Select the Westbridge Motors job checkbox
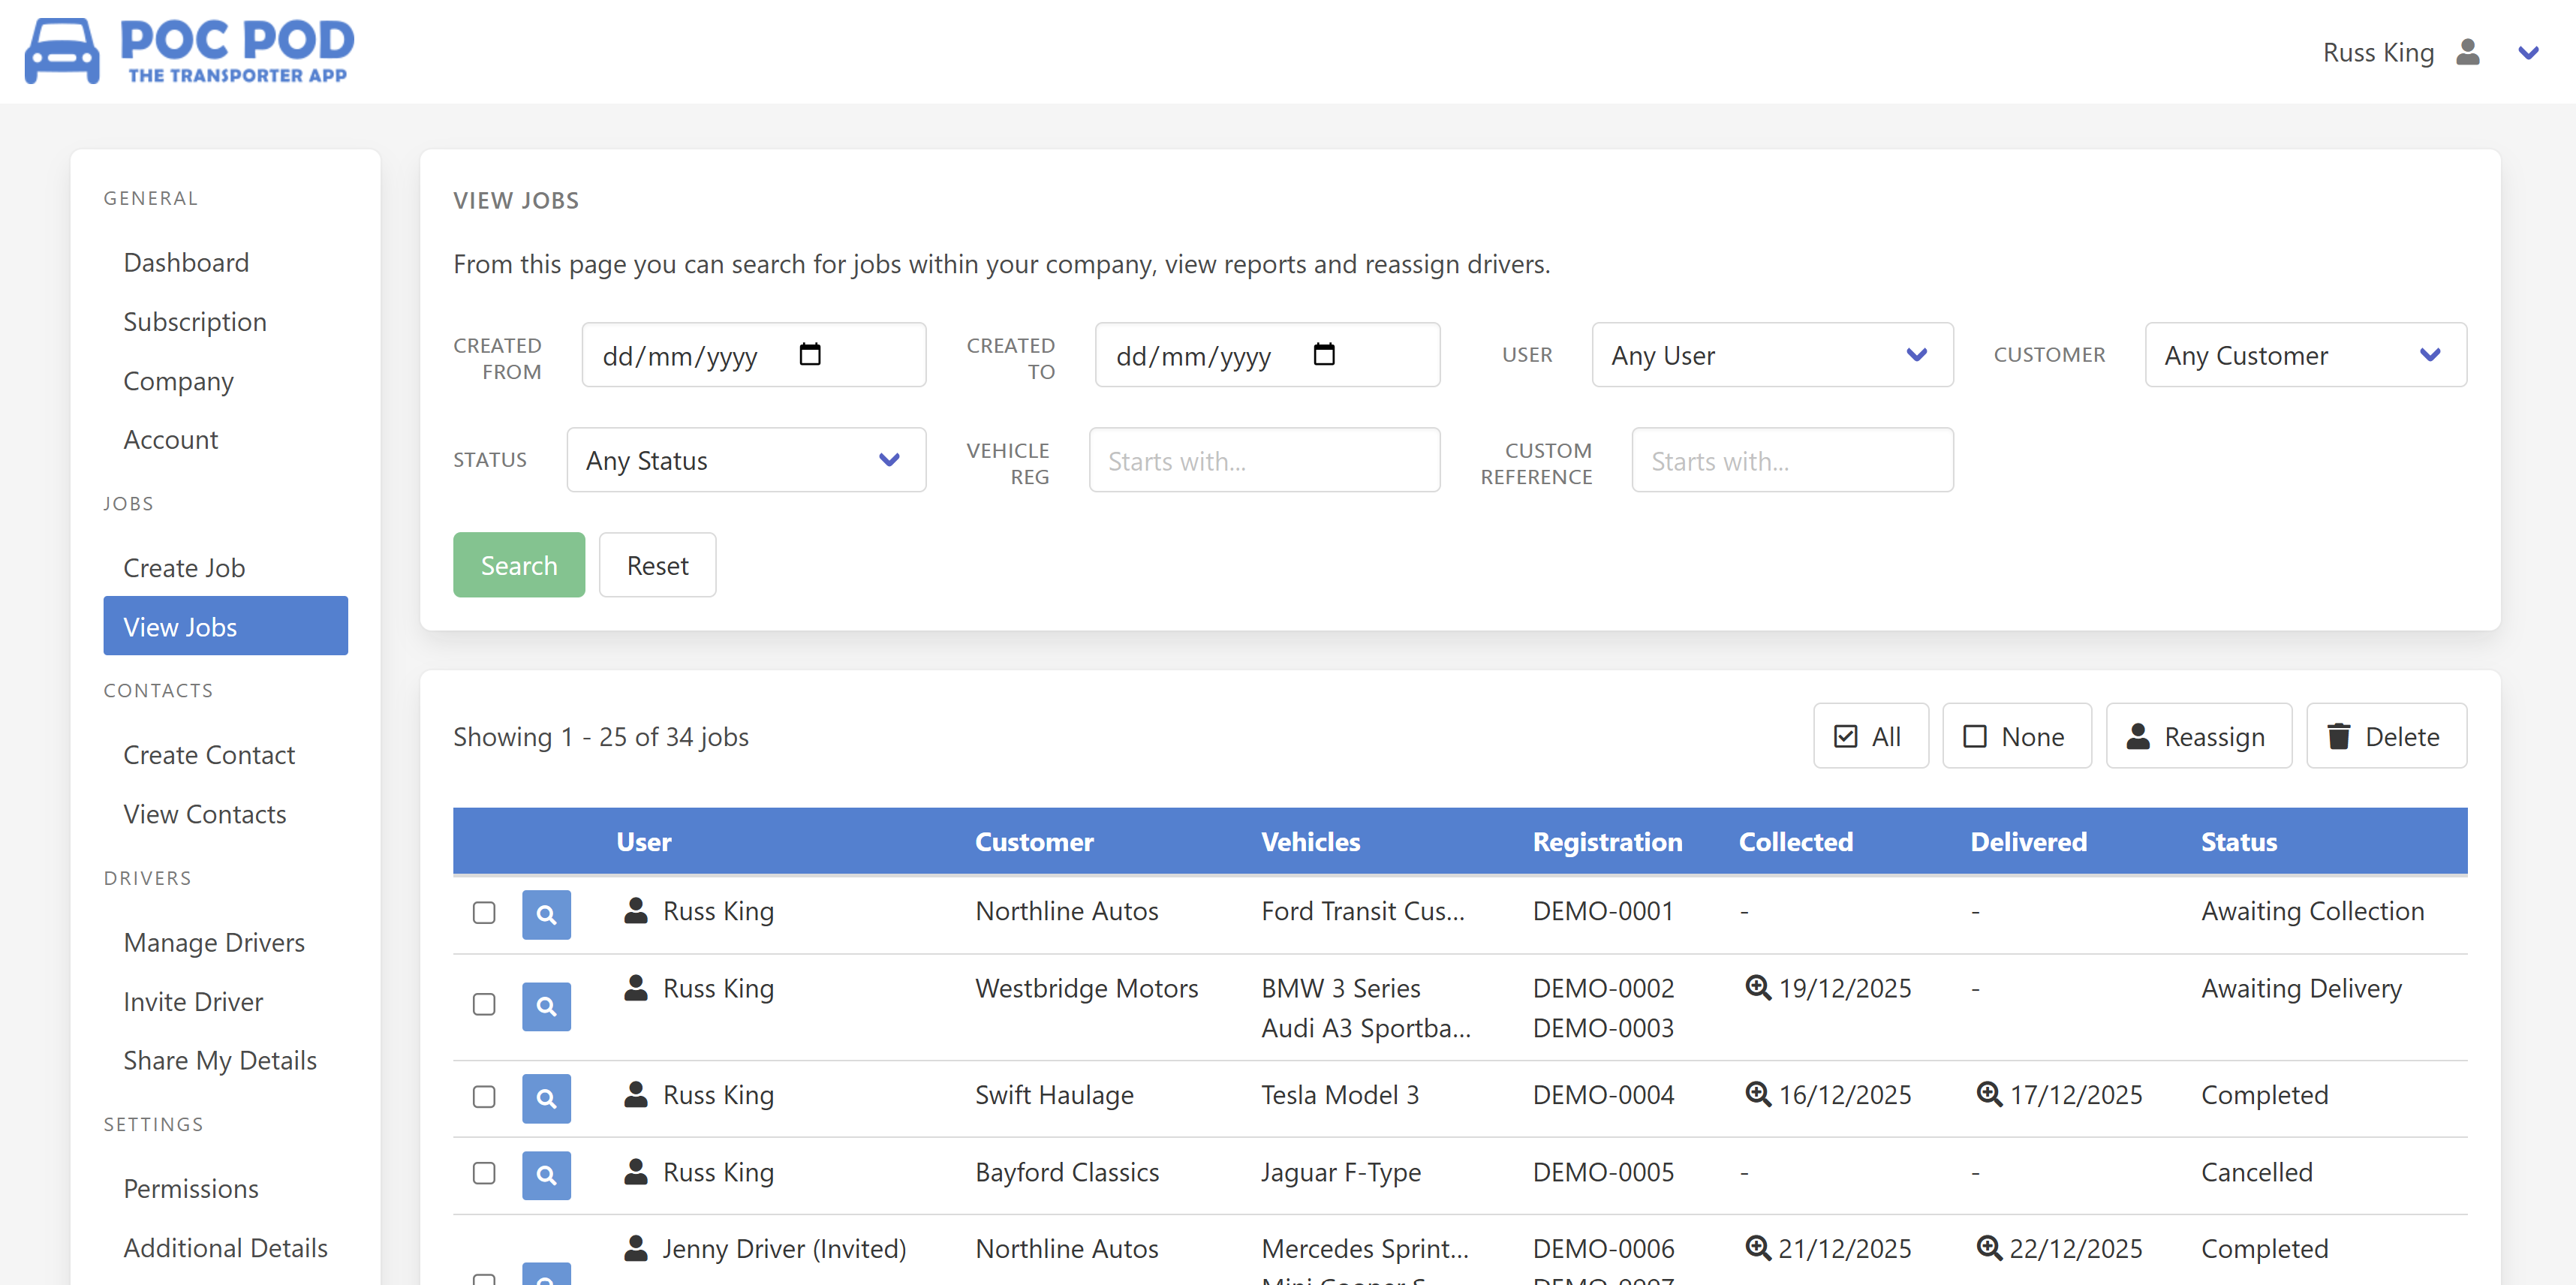 click(484, 1004)
